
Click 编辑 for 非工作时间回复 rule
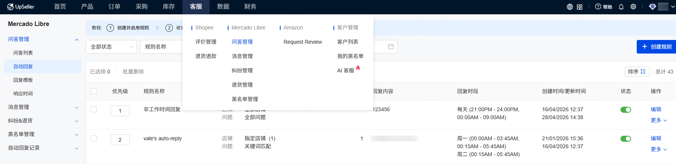pyautogui.click(x=656, y=109)
